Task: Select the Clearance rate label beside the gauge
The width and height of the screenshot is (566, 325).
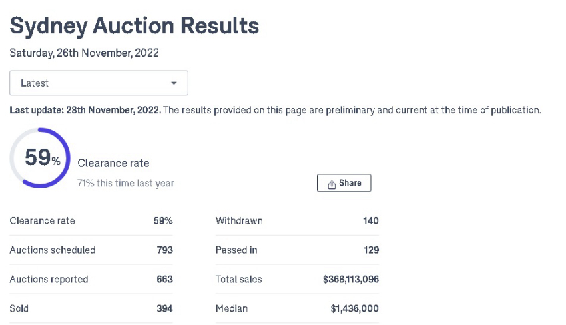Action: 113,163
